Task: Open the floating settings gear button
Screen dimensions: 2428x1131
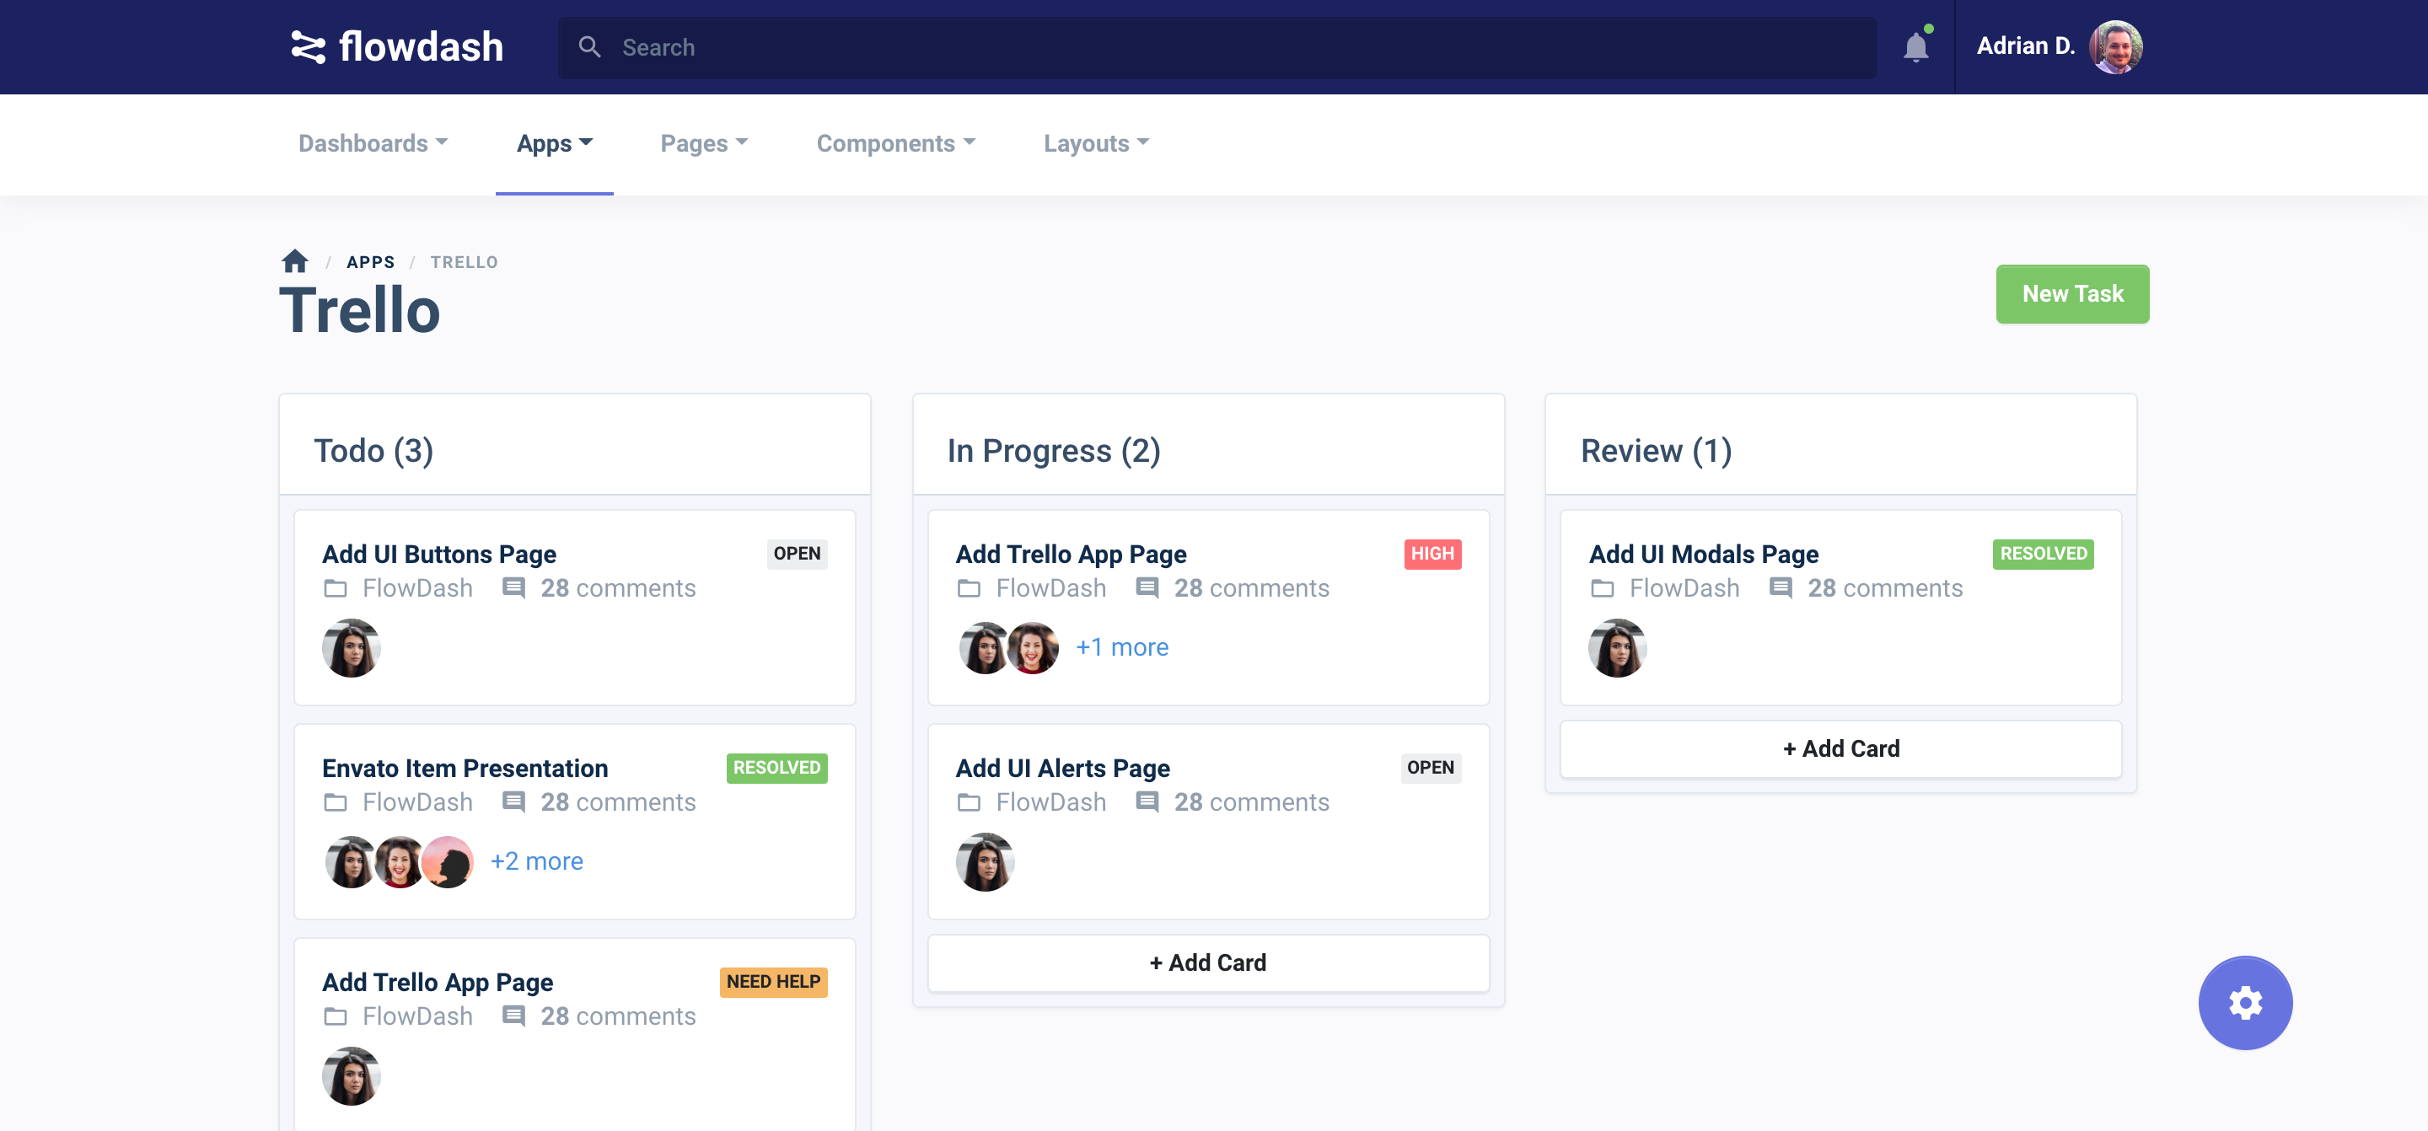Action: [x=2245, y=1003]
